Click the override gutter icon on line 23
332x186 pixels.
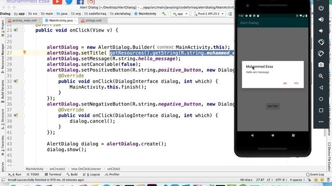(16, 30)
